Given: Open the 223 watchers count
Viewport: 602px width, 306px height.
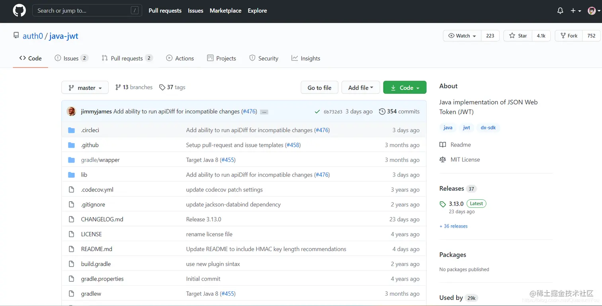Looking at the screenshot, I should [x=490, y=36].
